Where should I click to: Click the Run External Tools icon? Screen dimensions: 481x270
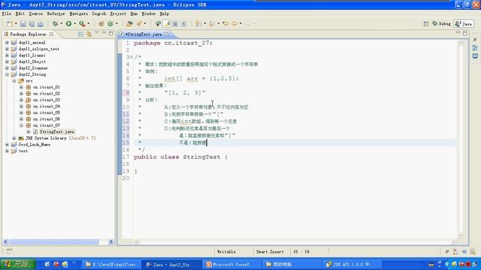[82, 23]
